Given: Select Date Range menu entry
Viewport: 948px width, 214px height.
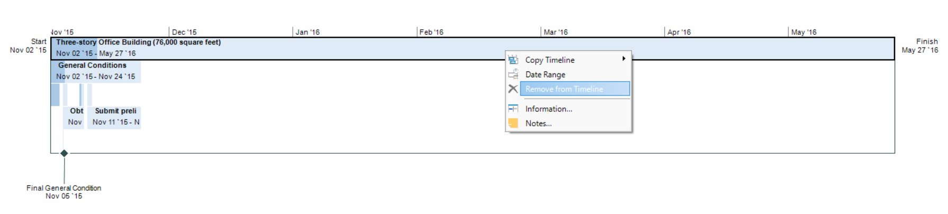Looking at the screenshot, I should [545, 75].
